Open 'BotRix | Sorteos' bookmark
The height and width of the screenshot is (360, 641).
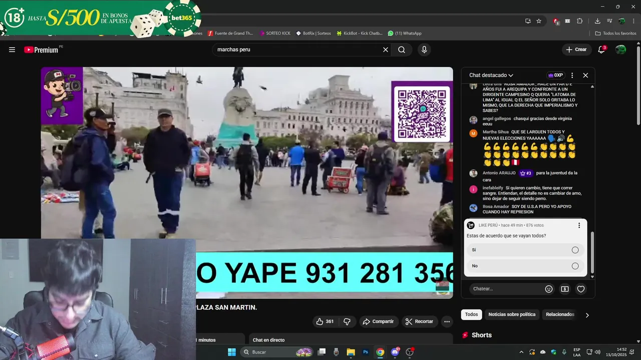point(313,33)
